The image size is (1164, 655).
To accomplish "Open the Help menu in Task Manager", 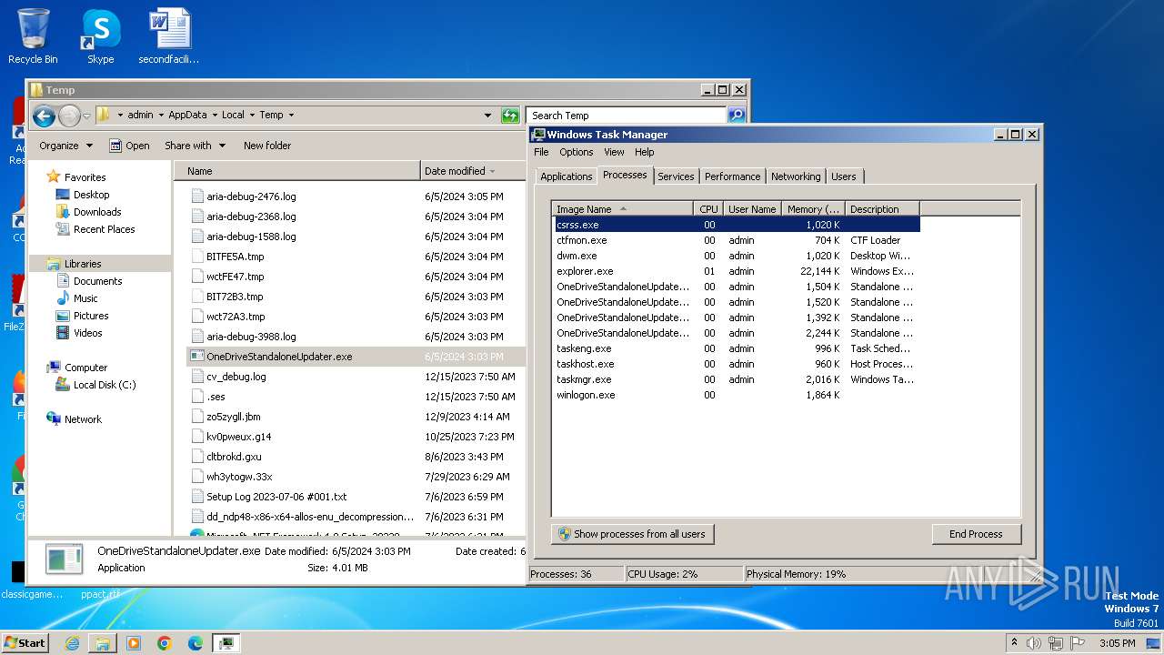I will click(x=645, y=152).
